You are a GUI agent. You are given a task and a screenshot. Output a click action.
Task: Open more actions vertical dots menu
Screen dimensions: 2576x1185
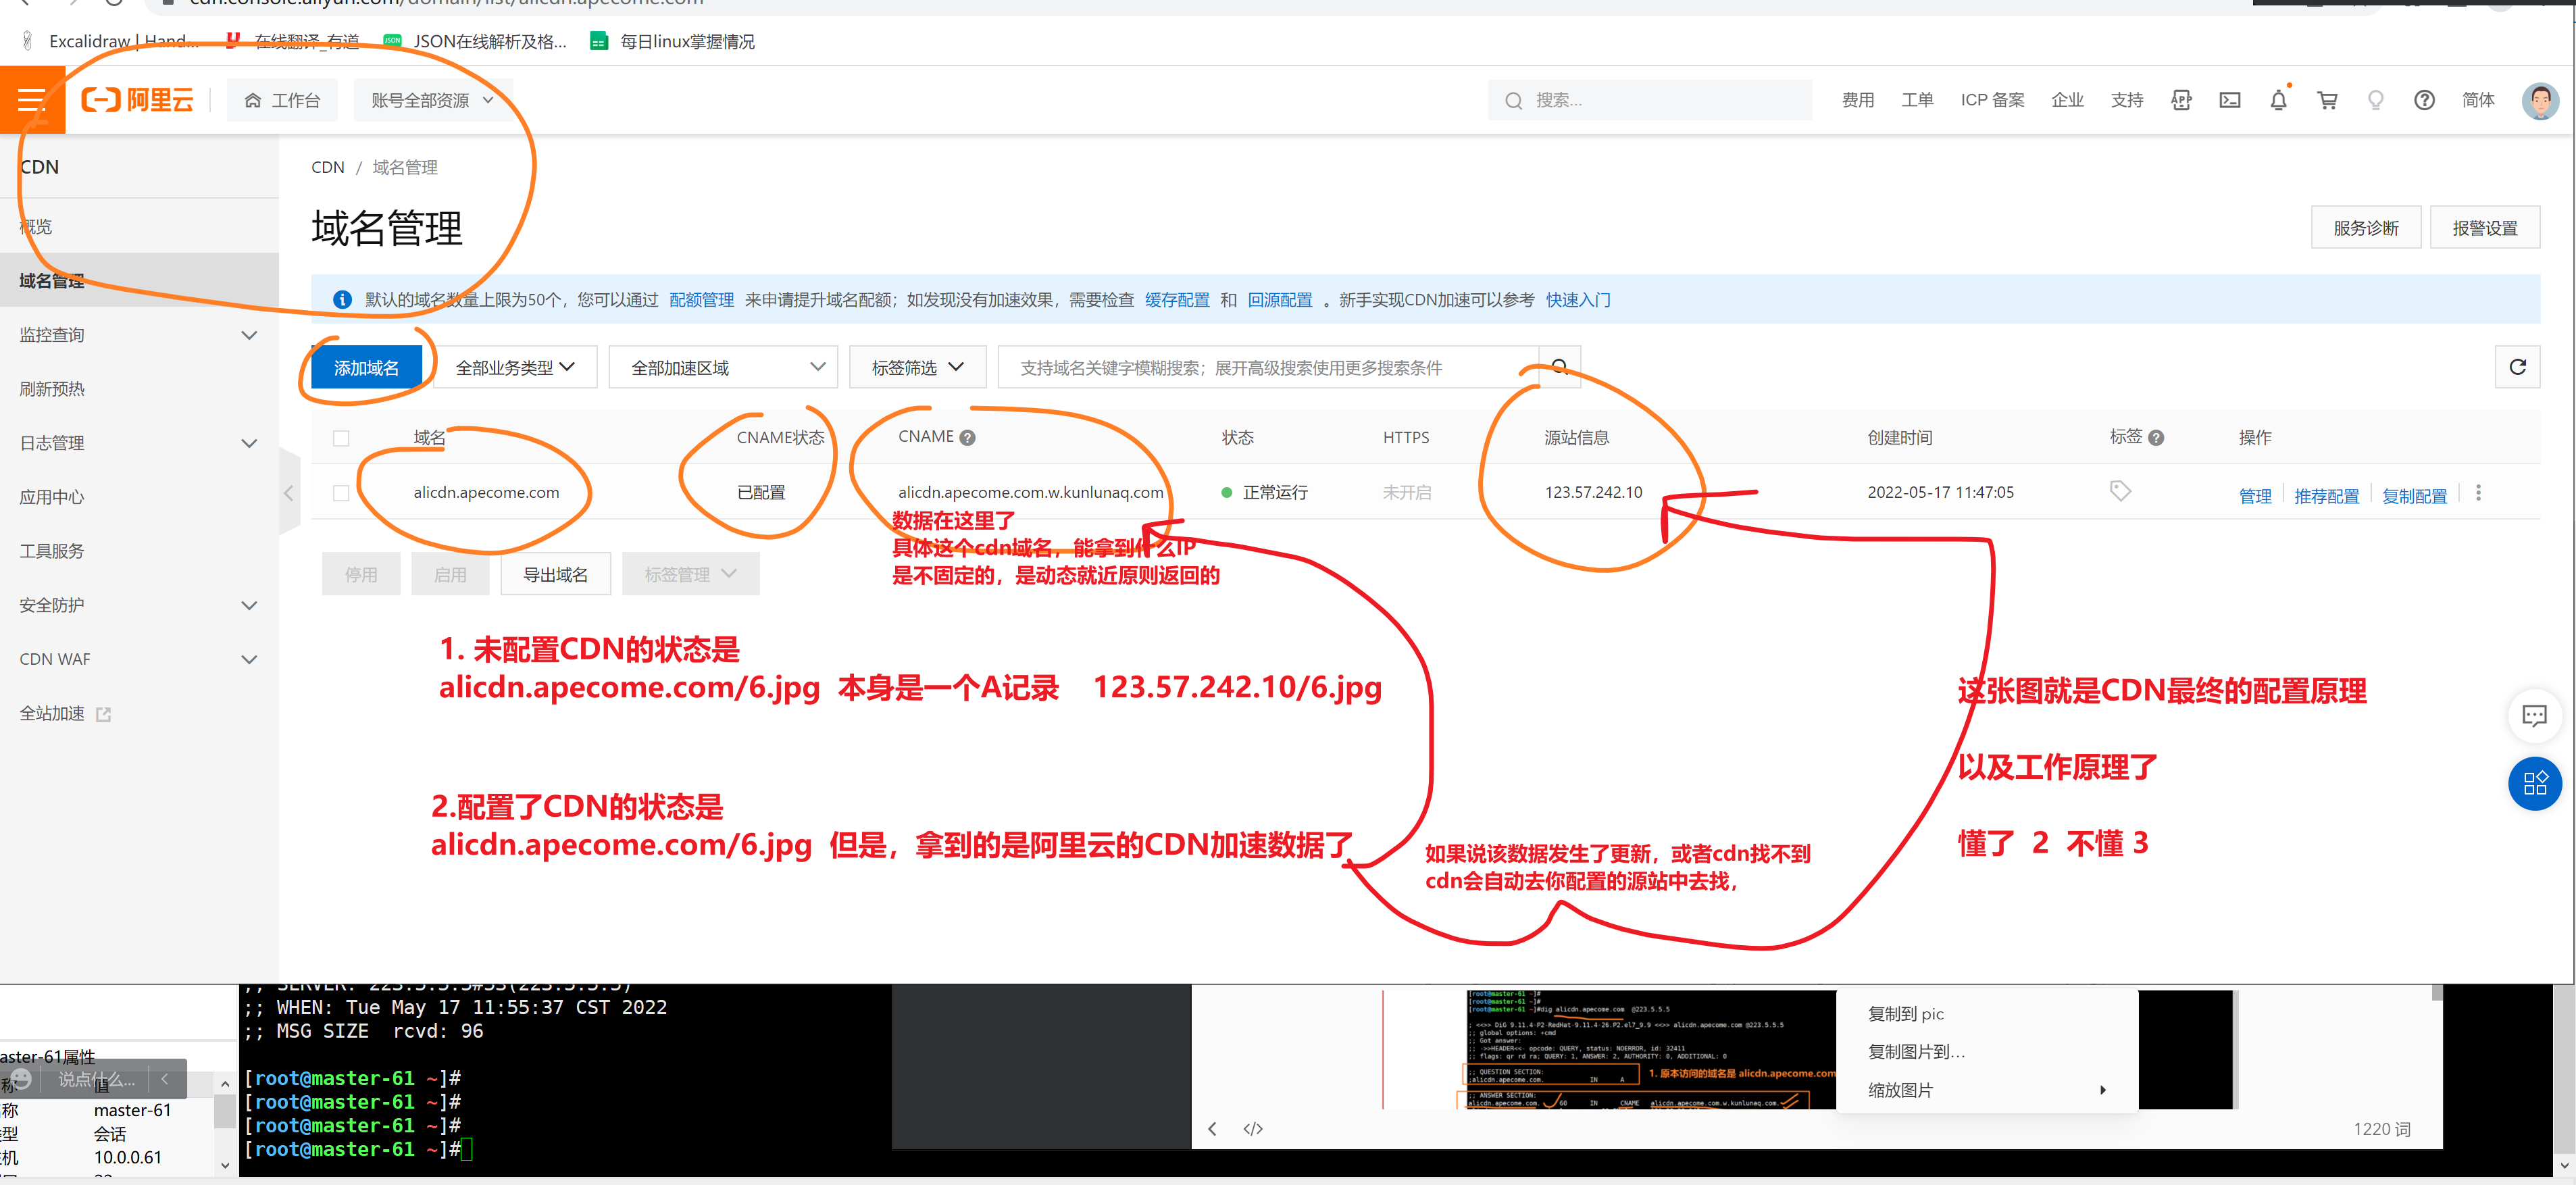pyautogui.click(x=2478, y=492)
